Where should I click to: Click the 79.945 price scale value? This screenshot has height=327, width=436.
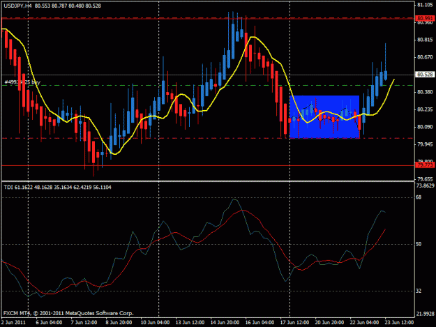(x=425, y=144)
